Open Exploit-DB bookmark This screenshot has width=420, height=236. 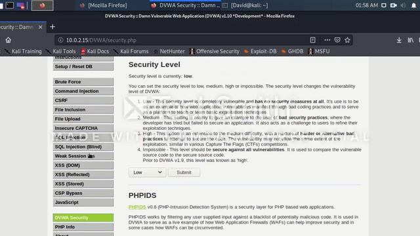(260, 51)
